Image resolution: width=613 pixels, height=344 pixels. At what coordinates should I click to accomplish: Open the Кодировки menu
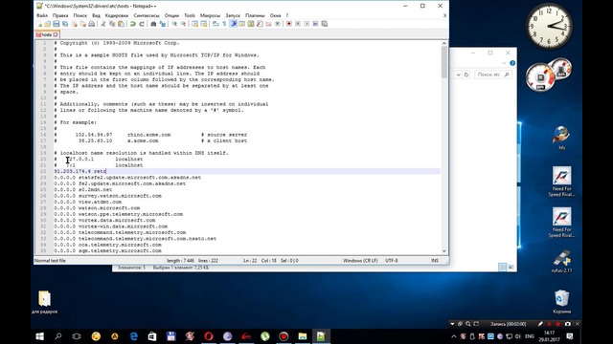click(x=117, y=15)
